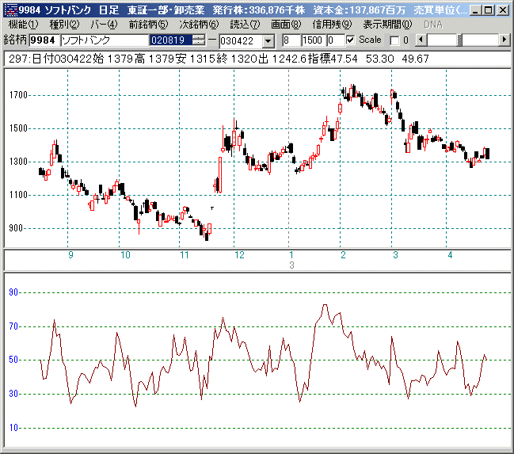Click the 銘柄 label beside code field

pos(15,40)
